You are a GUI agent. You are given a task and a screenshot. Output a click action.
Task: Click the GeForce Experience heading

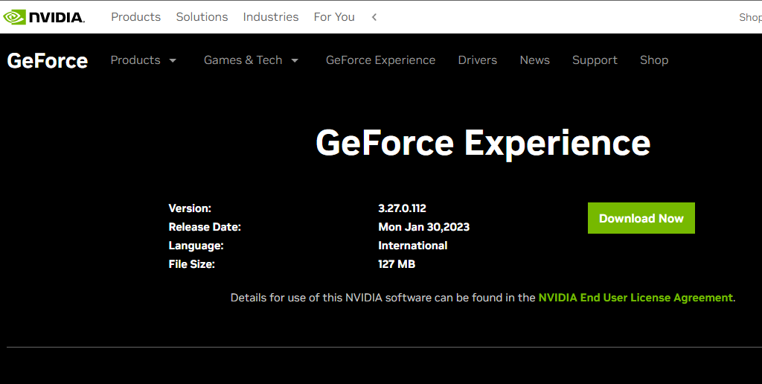pyautogui.click(x=483, y=143)
